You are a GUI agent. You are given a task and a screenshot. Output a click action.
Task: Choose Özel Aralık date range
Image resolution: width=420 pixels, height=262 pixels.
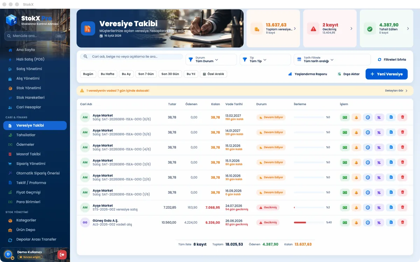213,74
